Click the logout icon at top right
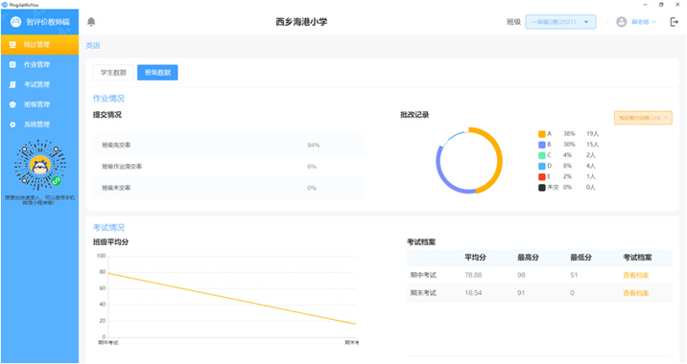Image resolution: width=687 pixels, height=364 pixels. (x=674, y=22)
